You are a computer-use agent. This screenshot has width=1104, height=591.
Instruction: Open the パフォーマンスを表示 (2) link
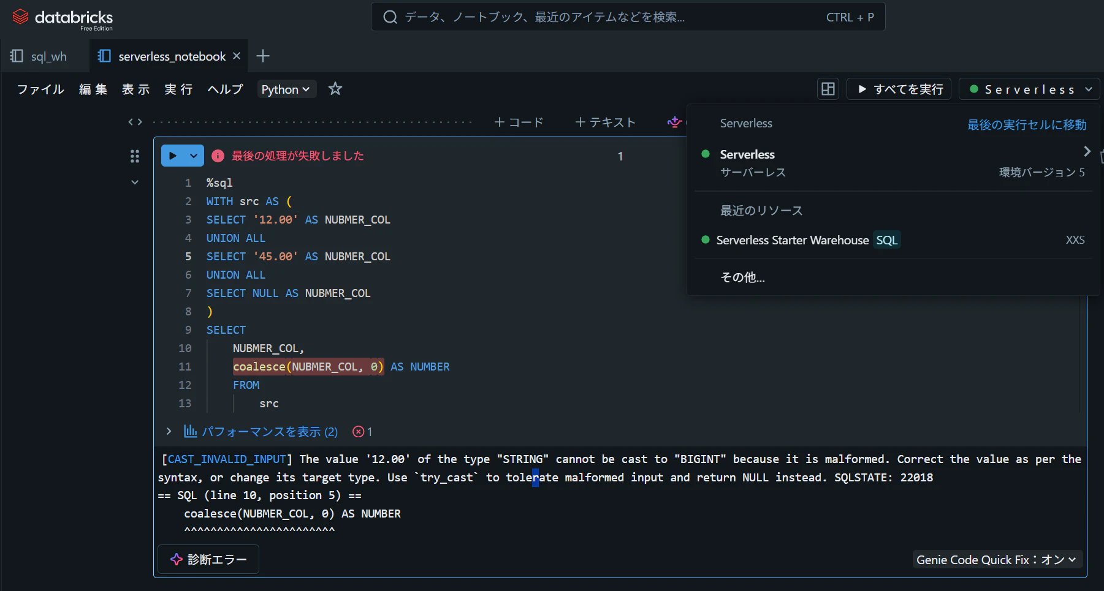[270, 432]
